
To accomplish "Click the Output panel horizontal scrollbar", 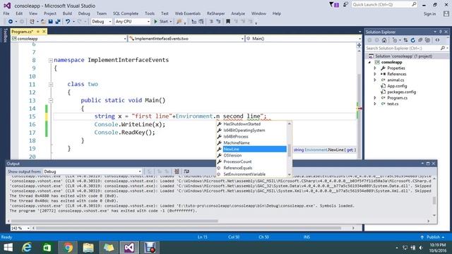I will click(x=115, y=221).
